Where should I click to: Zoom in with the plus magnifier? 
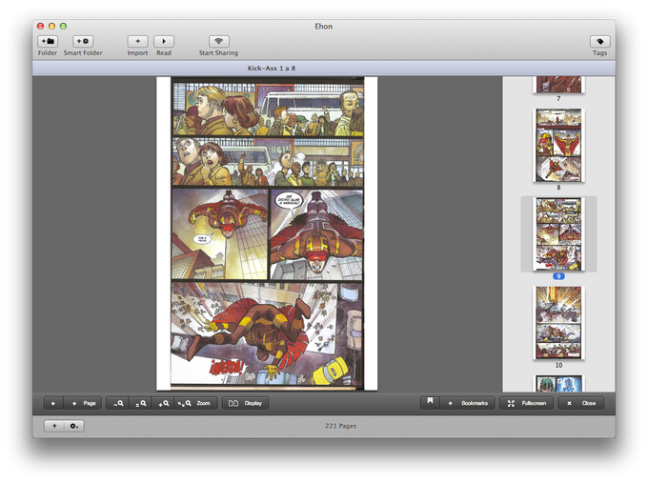click(x=163, y=403)
